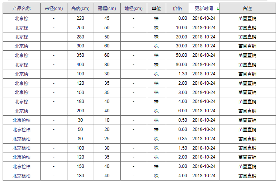Click the 备注 column header
This screenshot has height=185, width=279.
coord(247,8)
